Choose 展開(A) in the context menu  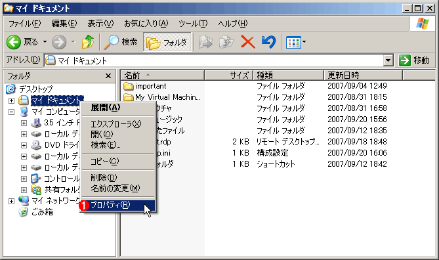pos(118,108)
